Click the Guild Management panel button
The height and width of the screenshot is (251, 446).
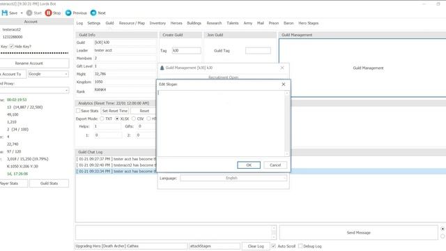point(368,68)
